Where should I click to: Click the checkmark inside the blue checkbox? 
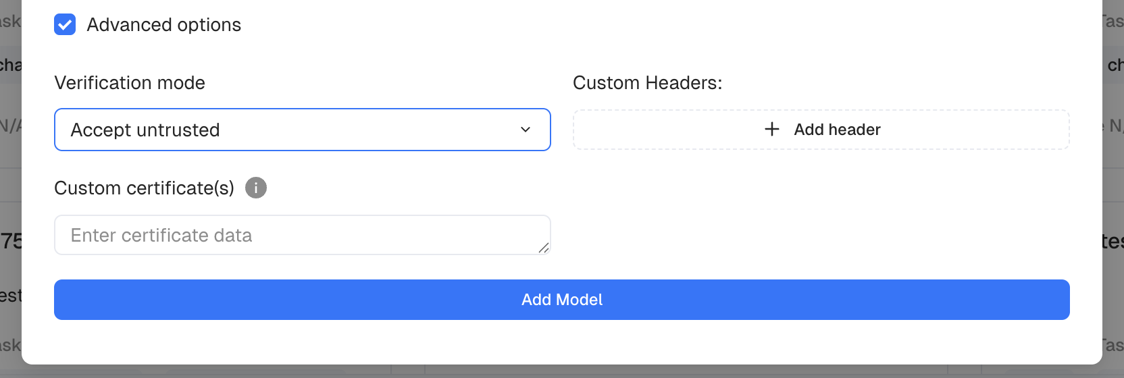click(x=65, y=25)
